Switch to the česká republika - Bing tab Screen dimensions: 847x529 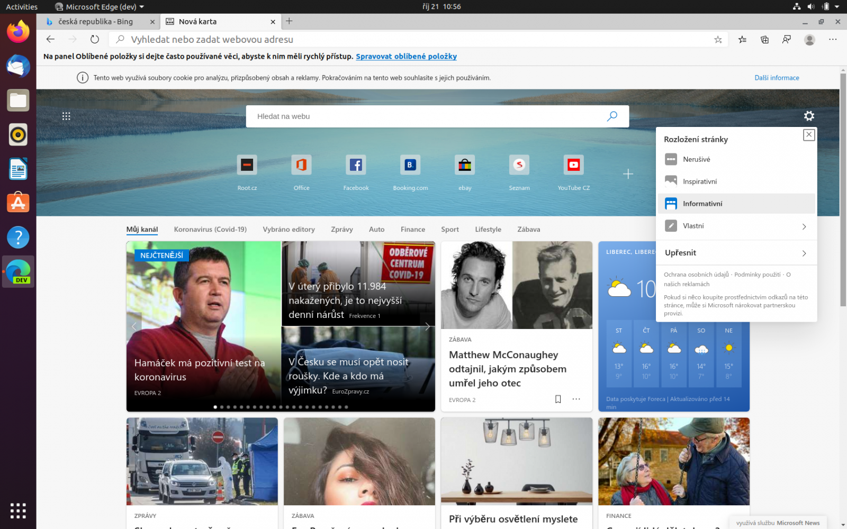[x=98, y=22]
